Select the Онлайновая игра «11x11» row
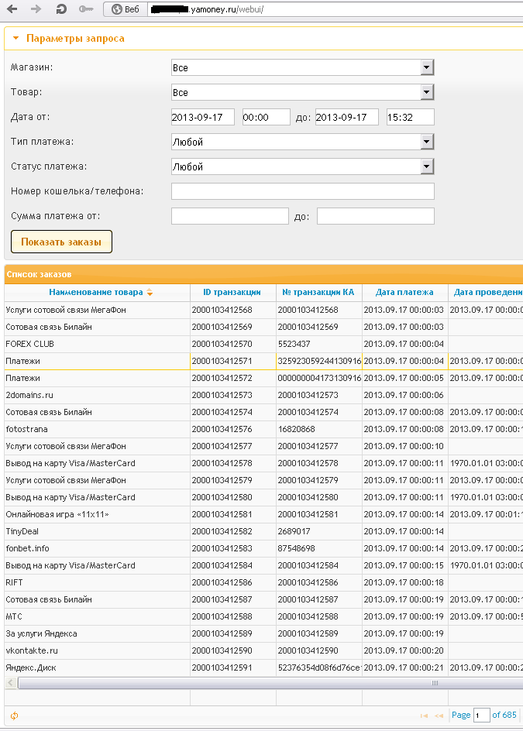 pyautogui.click(x=263, y=514)
